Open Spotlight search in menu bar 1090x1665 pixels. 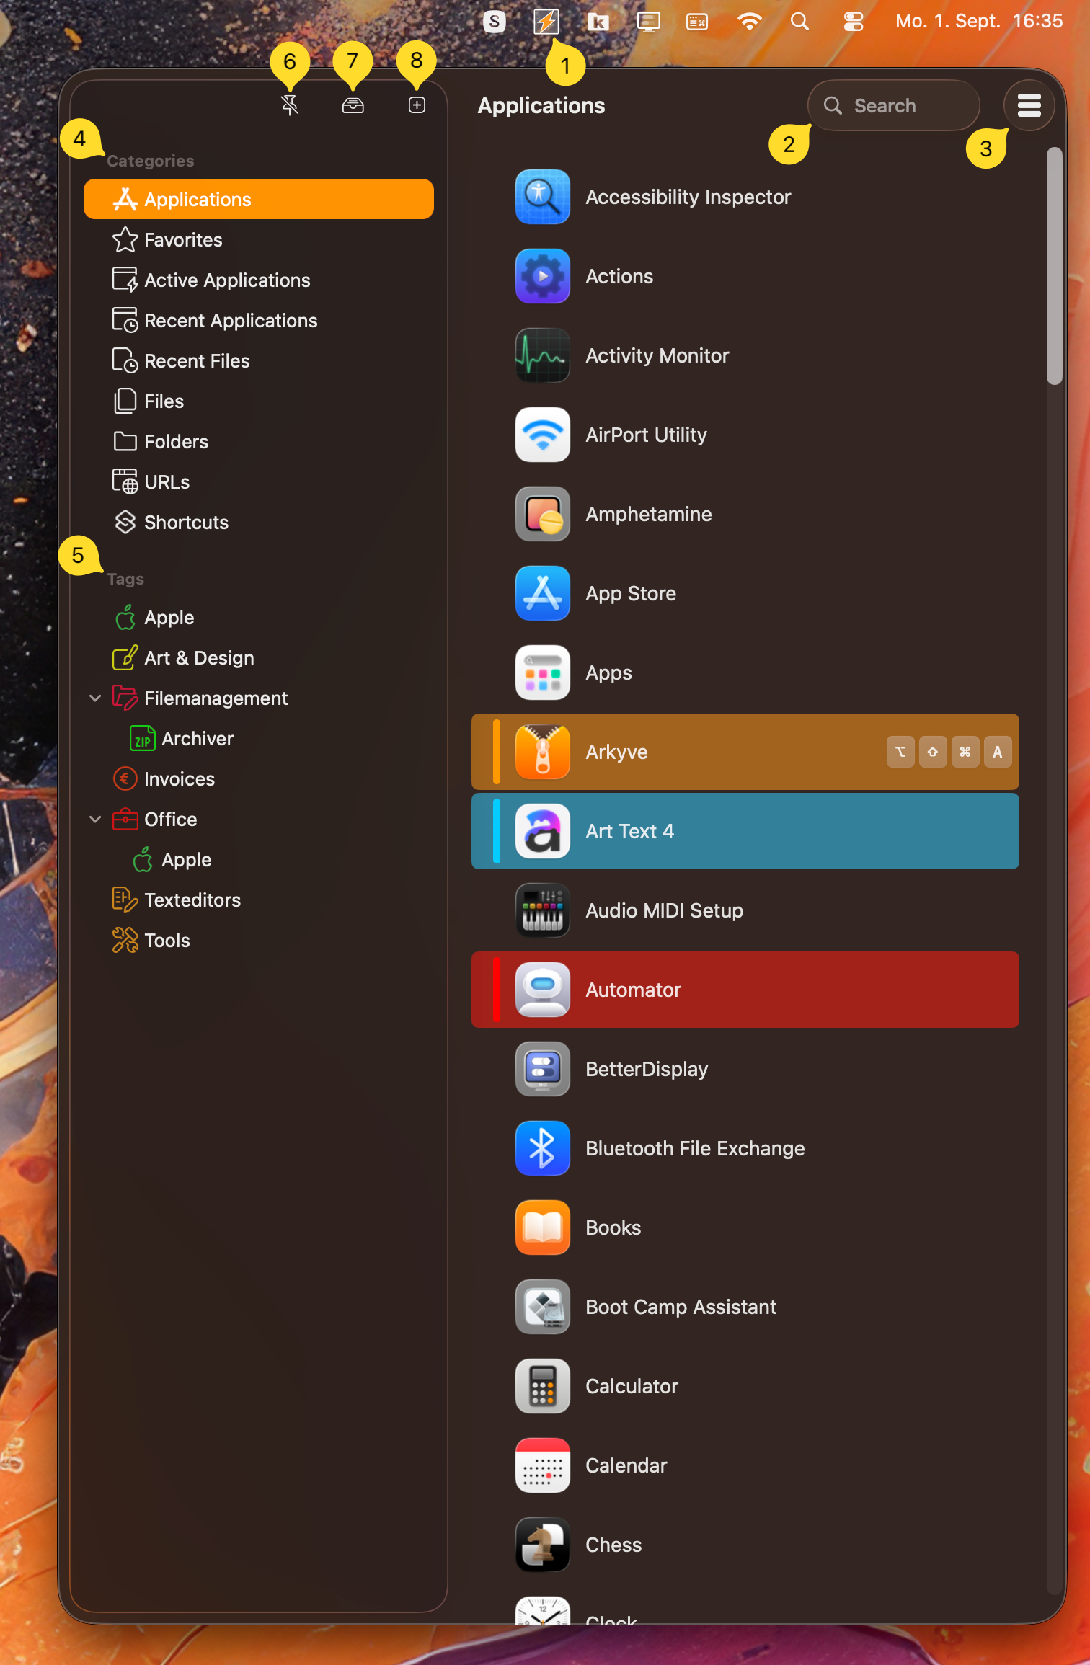[799, 22]
